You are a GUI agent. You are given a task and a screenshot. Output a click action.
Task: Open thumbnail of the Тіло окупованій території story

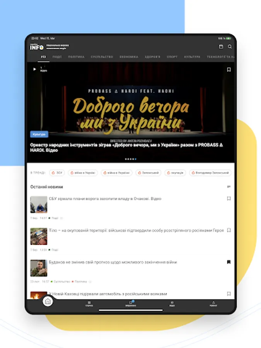click(39, 236)
